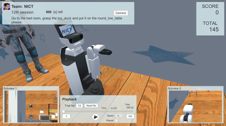
Task: Click the 'Subview 2' label
Action: [x=174, y=88]
